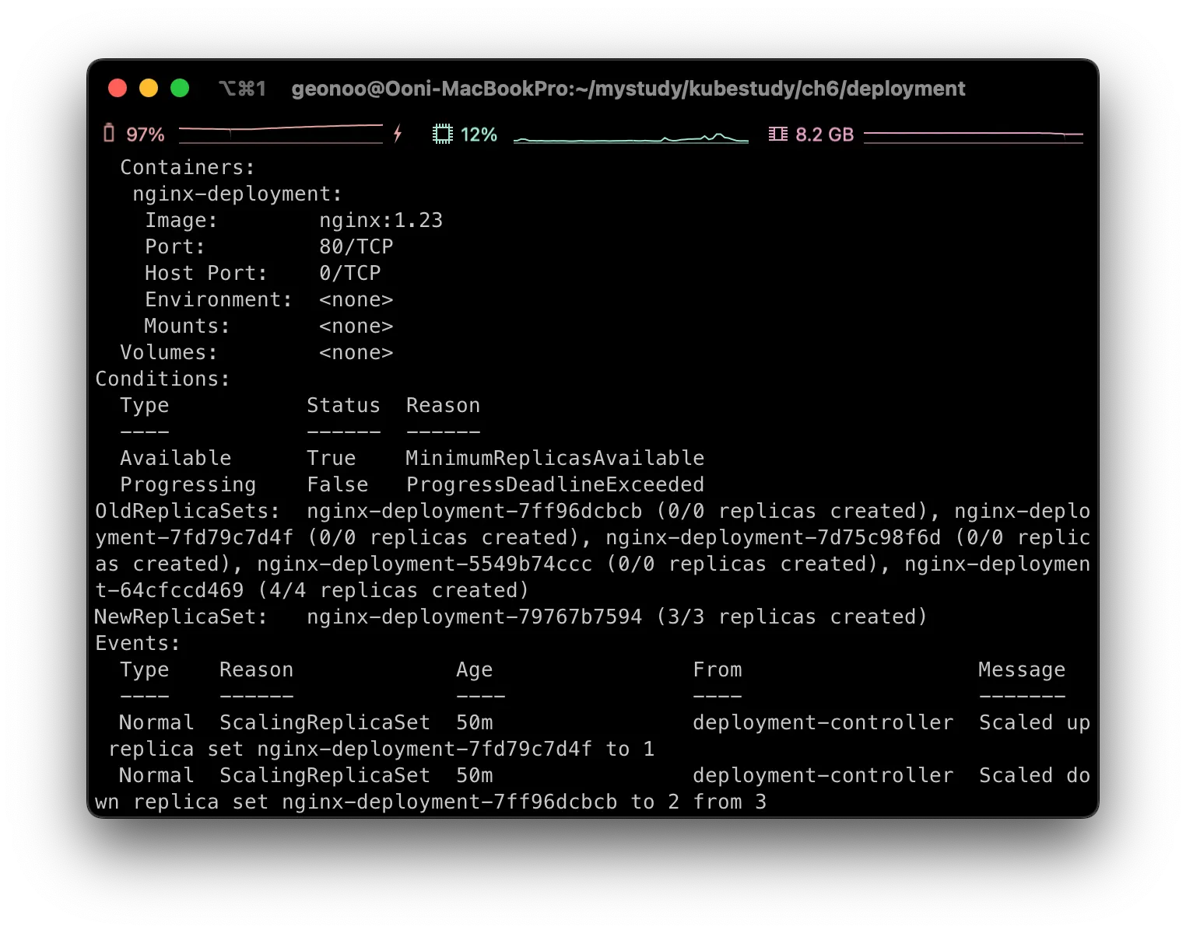The height and width of the screenshot is (933, 1186).
Task: Click the yellow minimize window button
Action: (x=149, y=88)
